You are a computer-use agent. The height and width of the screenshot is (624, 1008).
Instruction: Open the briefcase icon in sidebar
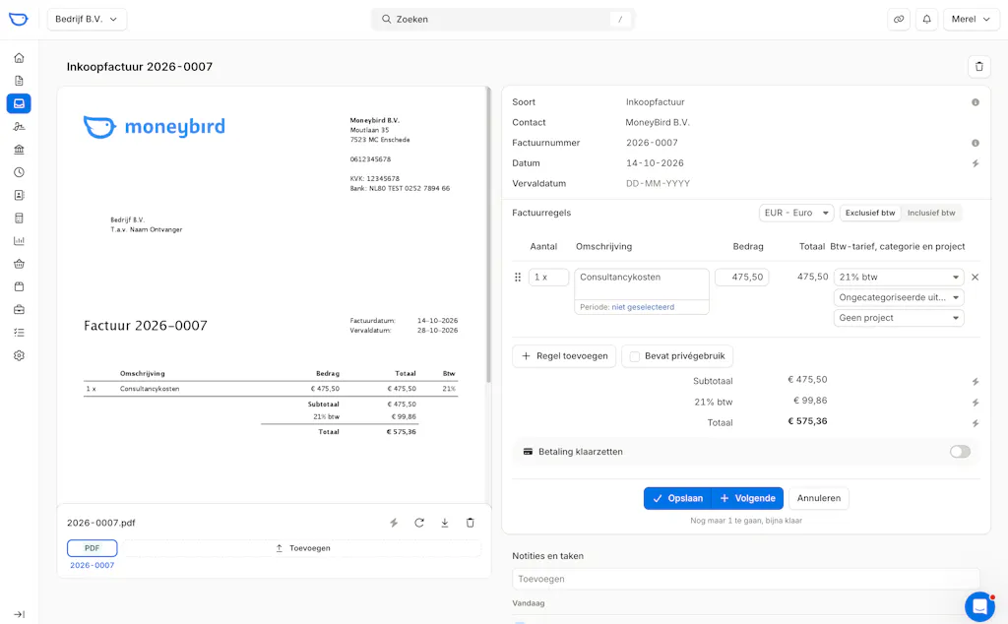coord(19,310)
